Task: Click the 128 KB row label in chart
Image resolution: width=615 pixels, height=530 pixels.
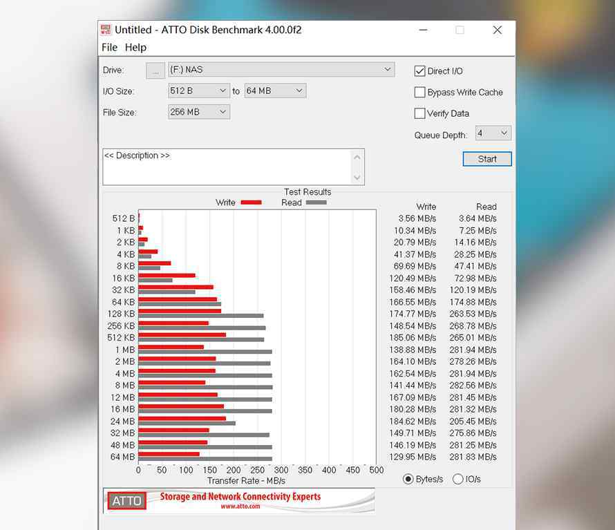Action: point(121,314)
